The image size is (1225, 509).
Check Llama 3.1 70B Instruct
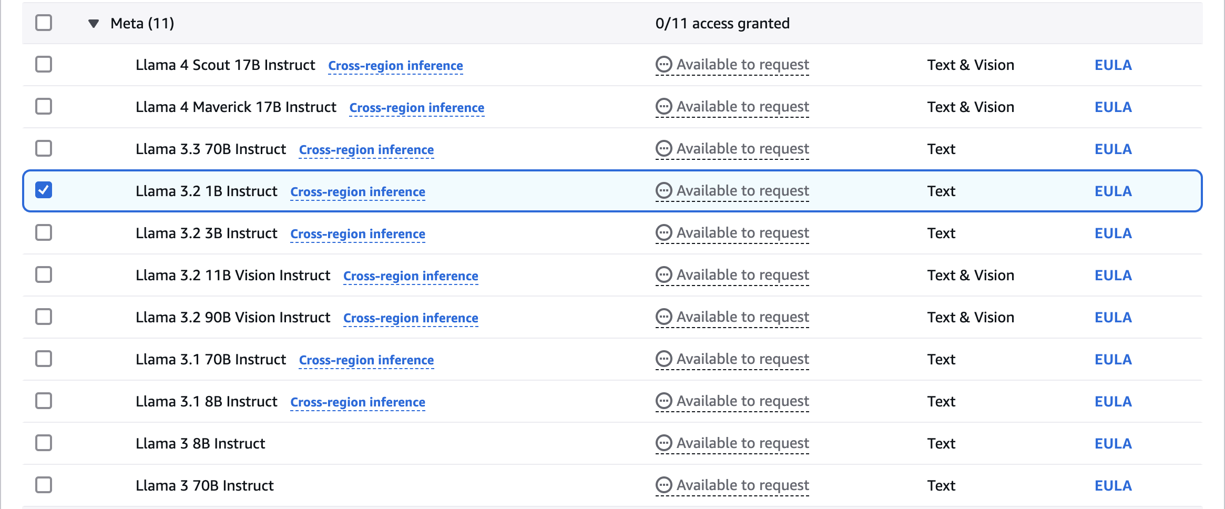[44, 359]
